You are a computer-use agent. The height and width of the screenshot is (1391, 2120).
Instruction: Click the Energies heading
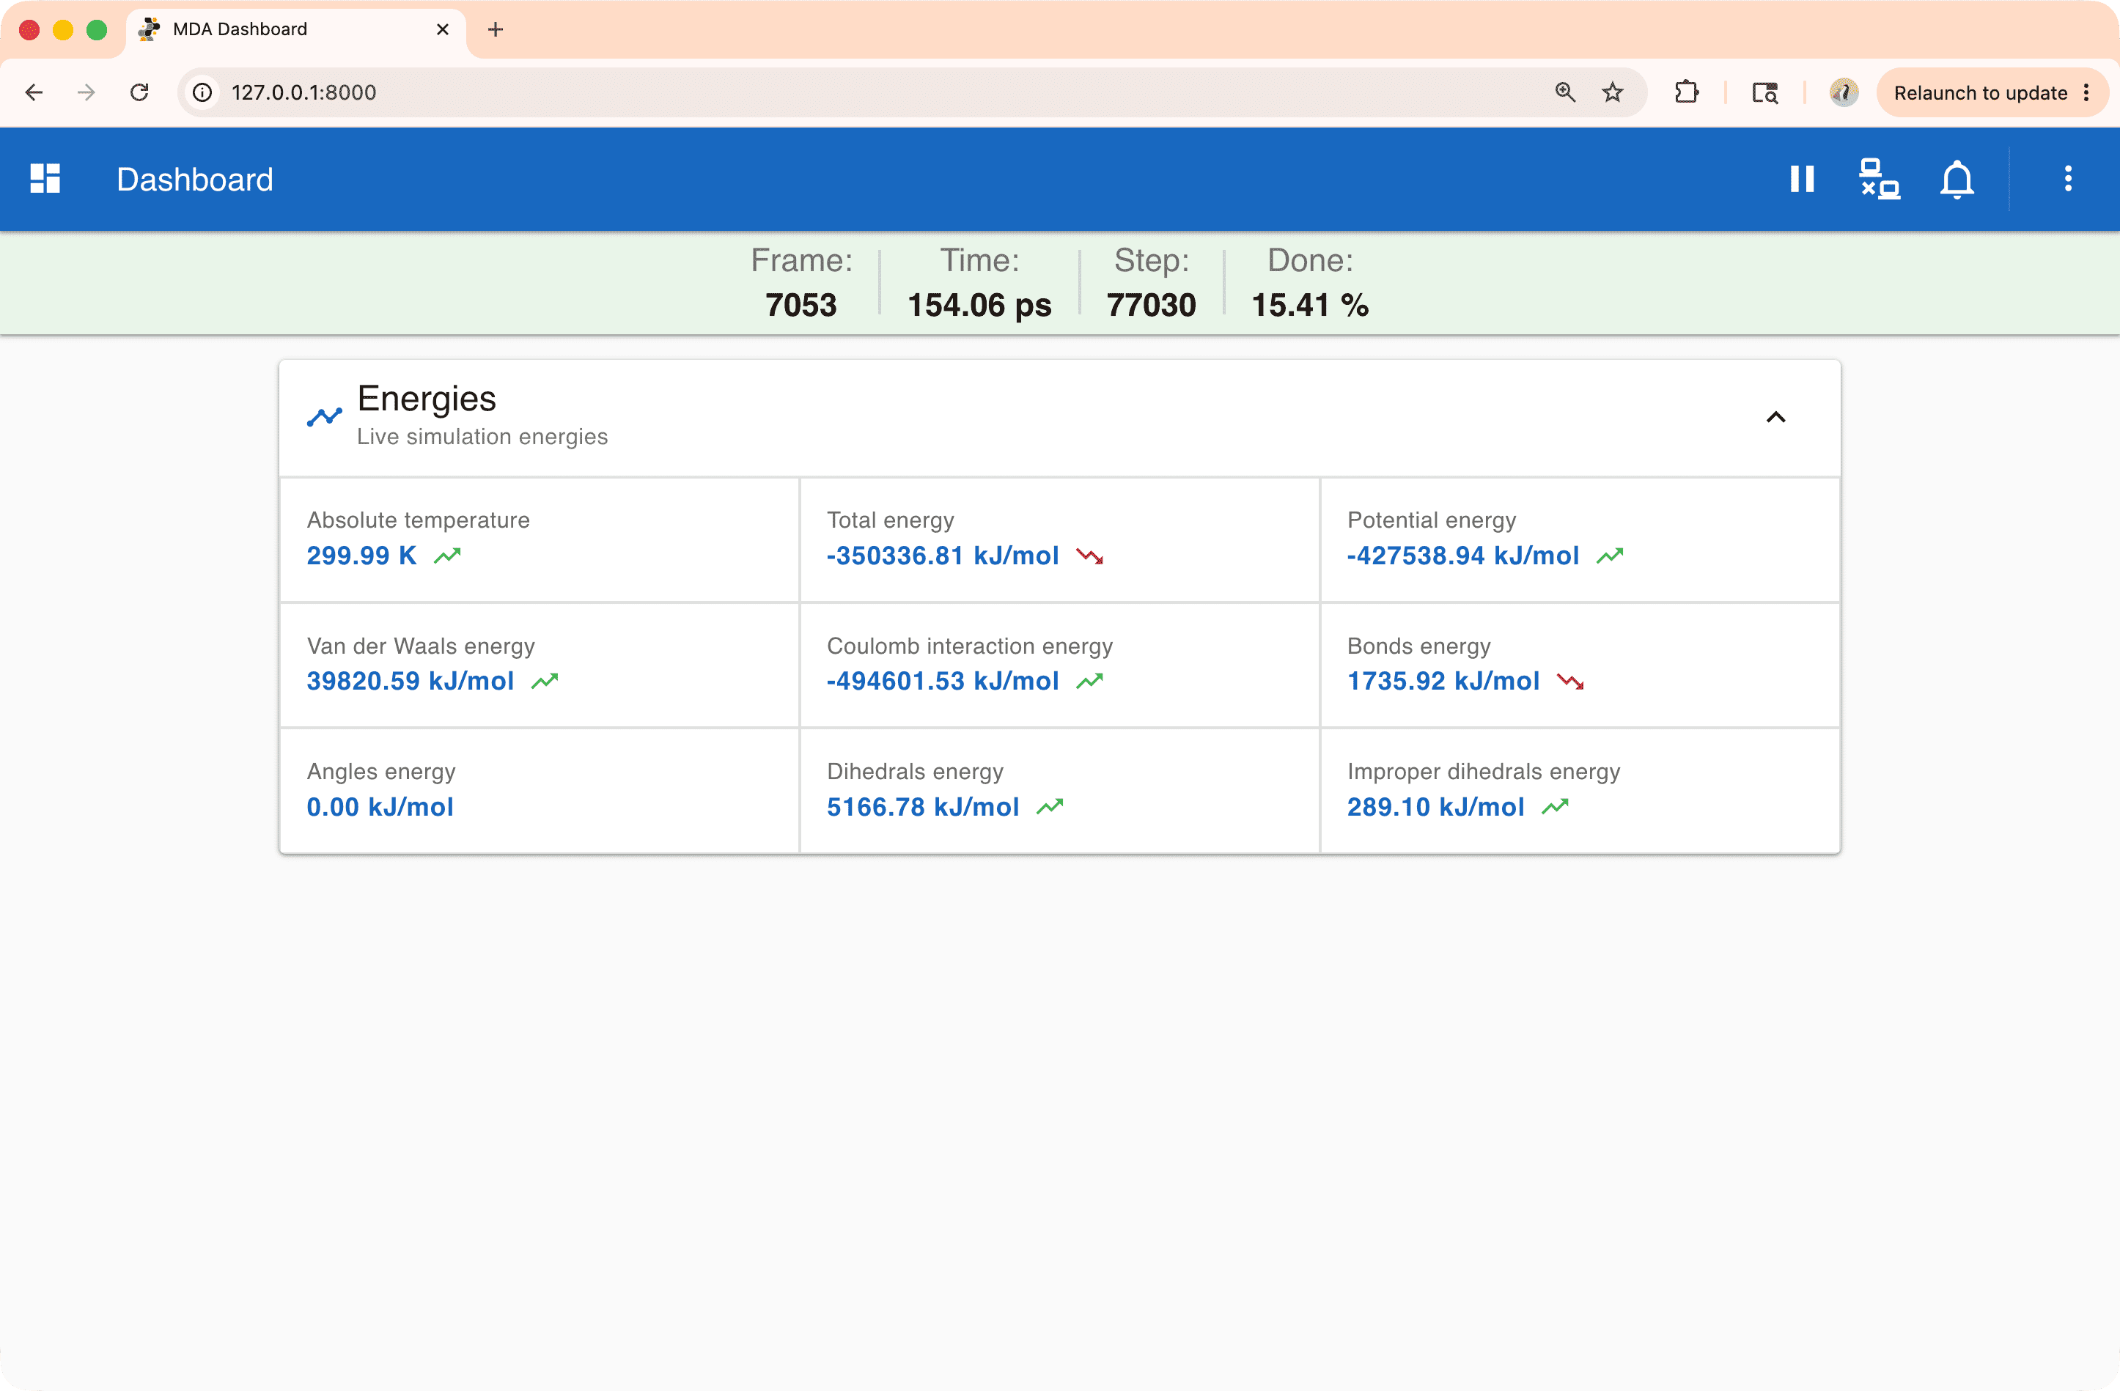coord(427,399)
